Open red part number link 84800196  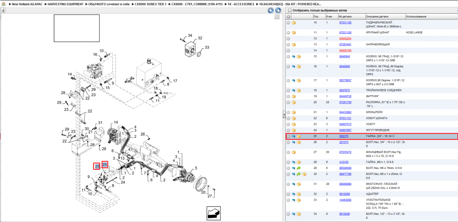(345, 50)
